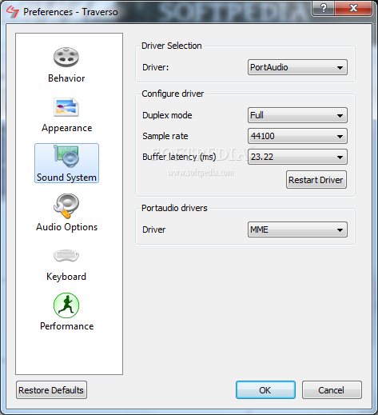Viewport: 378px width, 415px height.
Task: Click the Performance label in sidebar
Action: coord(67,326)
